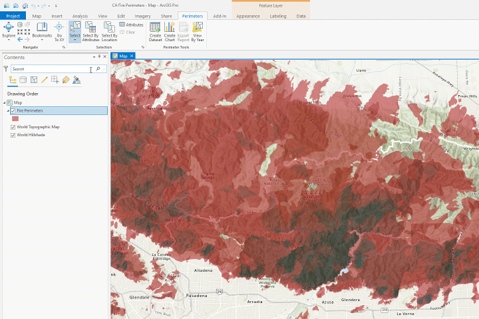This screenshot has height=319, width=479.
Task: Open Select By Attributes
Action: 90,32
